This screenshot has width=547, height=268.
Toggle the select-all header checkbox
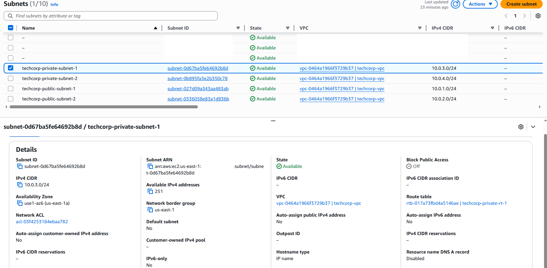tap(11, 28)
